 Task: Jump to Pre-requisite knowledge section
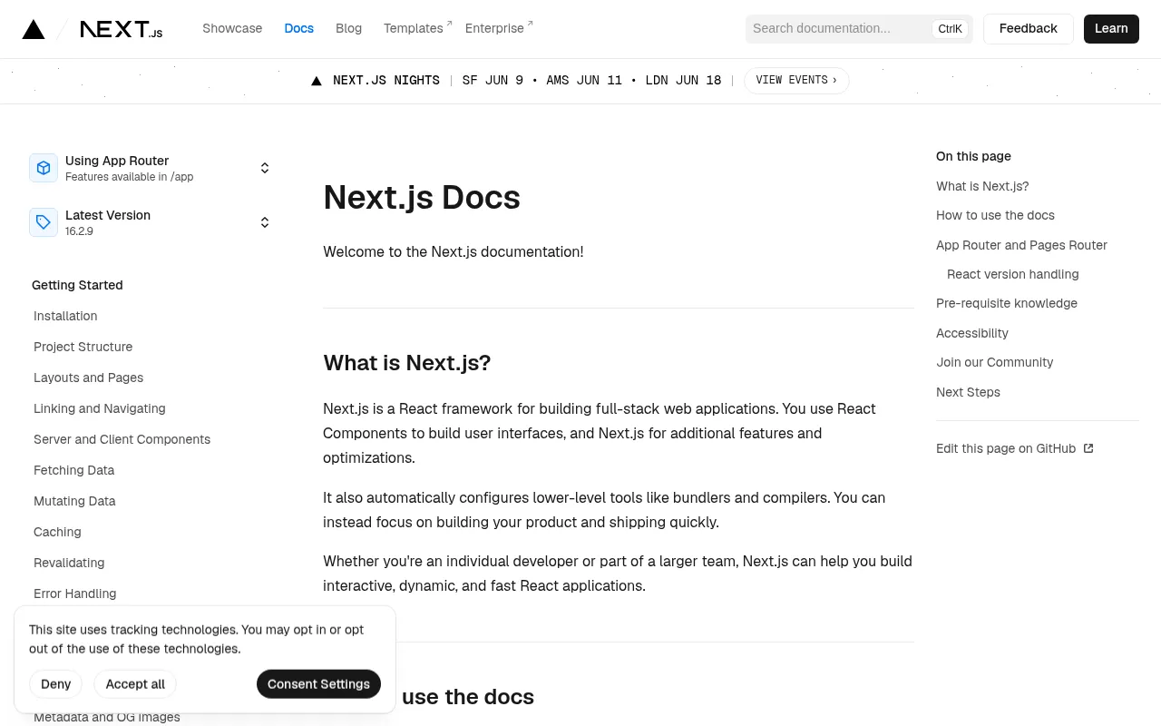click(1007, 303)
